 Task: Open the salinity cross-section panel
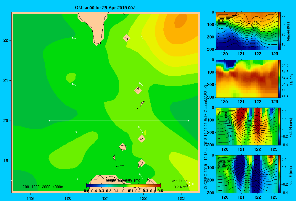tap(247, 79)
